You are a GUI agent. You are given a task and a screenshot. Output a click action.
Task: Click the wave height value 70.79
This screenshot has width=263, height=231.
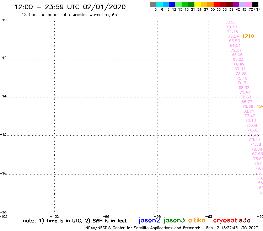(x=231, y=27)
